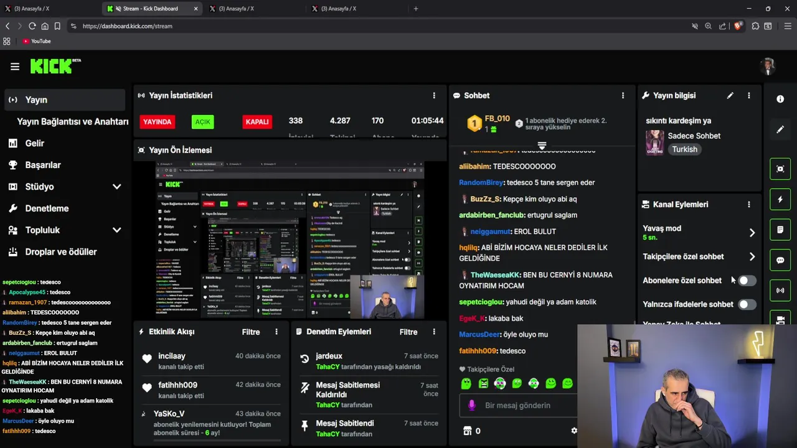The height and width of the screenshot is (448, 797).
Task: Click the jardeux moderation log entry
Action: (x=369, y=362)
